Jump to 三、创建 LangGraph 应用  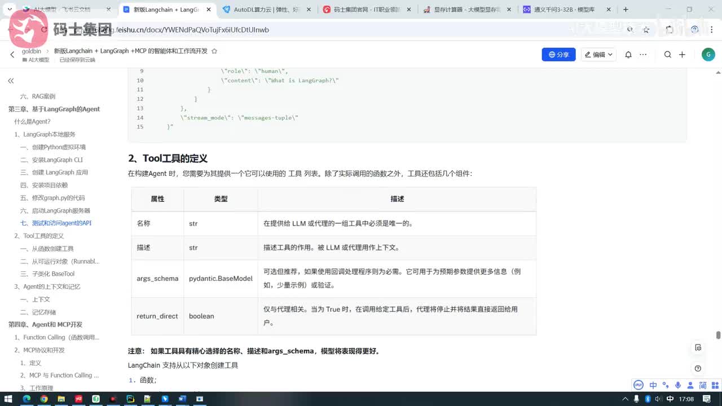[54, 173]
